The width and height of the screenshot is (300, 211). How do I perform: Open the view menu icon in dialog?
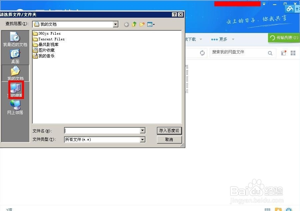click(151, 24)
